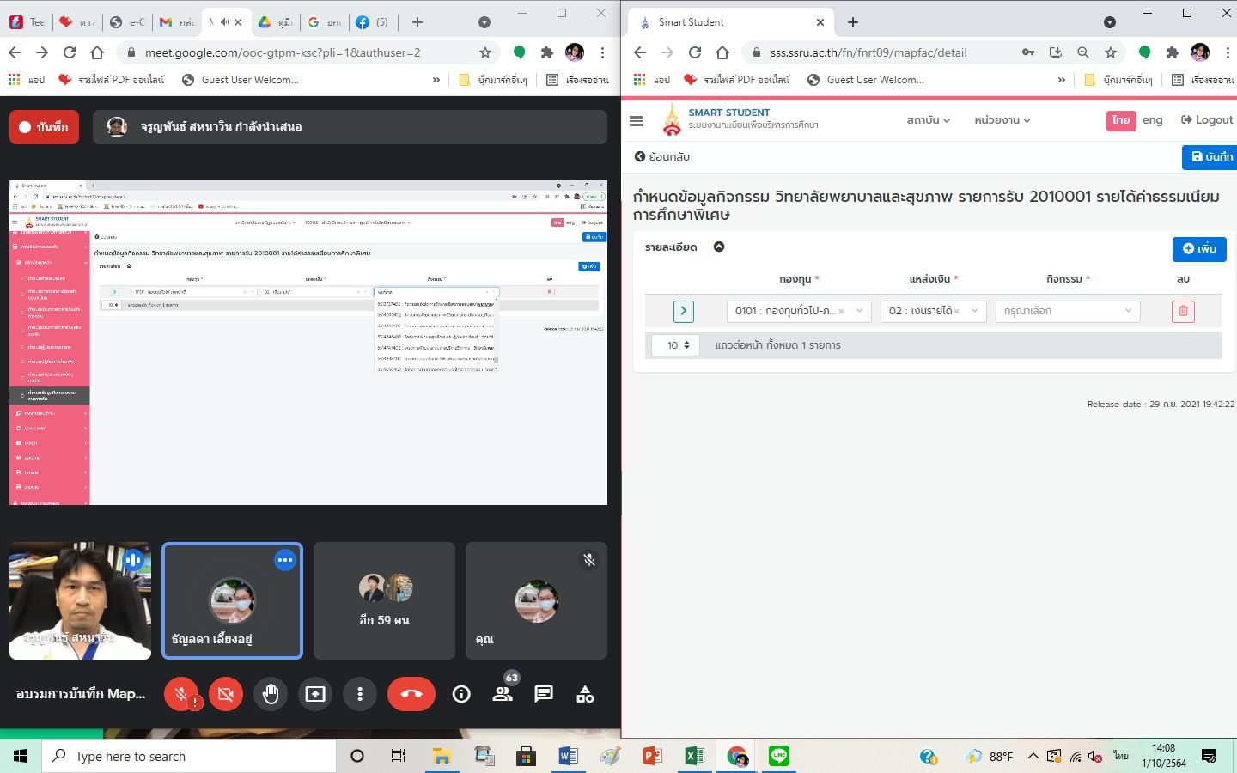
Task: Click the raise hand icon in Meet
Action: (271, 694)
